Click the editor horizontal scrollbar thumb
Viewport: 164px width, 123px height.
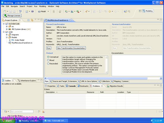(x=97, y=78)
